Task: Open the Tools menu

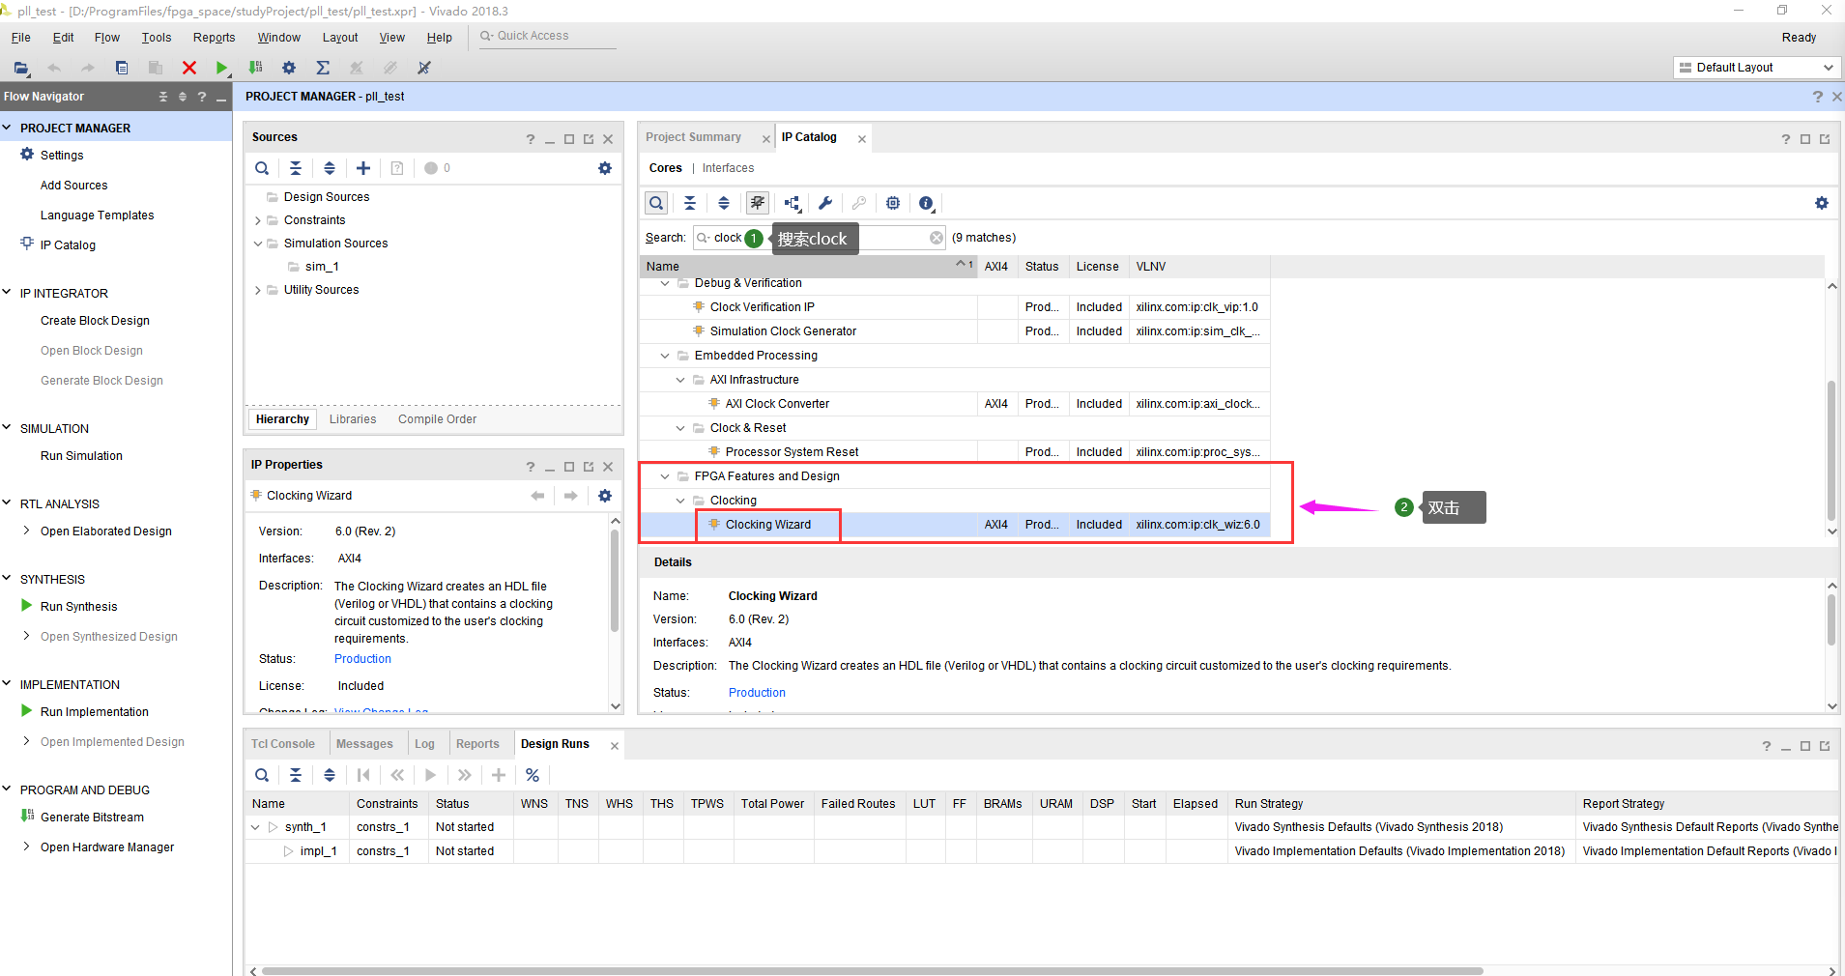Action: point(157,38)
